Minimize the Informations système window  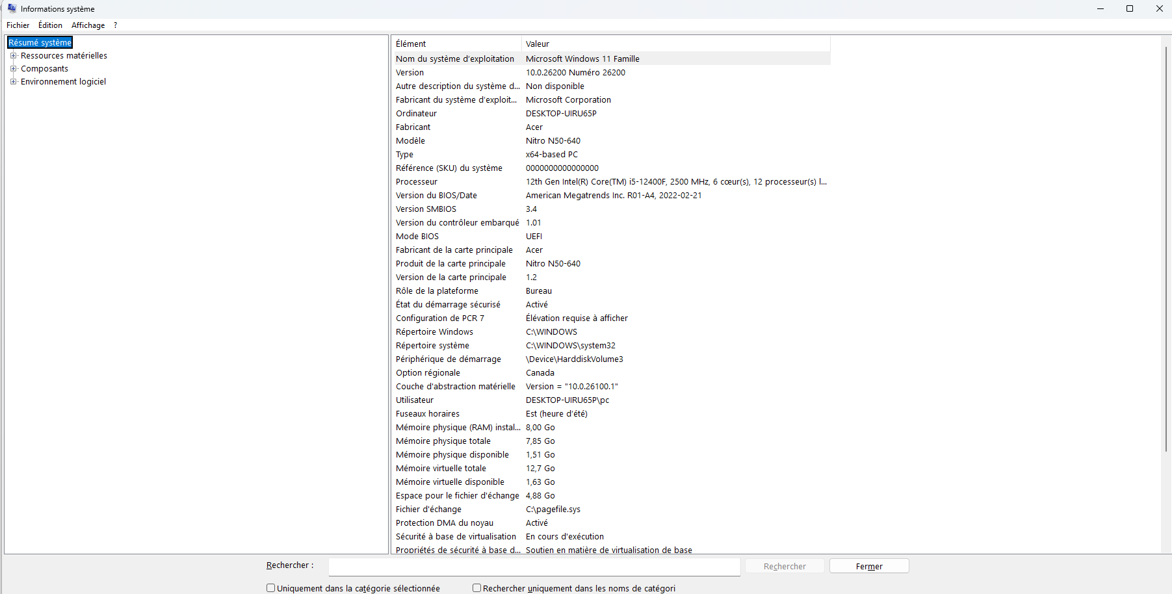click(x=1100, y=8)
